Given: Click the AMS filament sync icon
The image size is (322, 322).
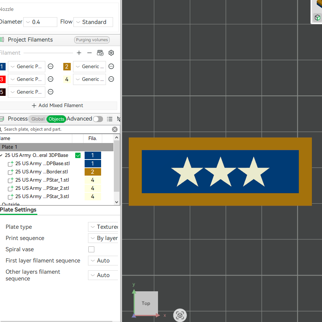Looking at the screenshot, I should pyautogui.click(x=100, y=53).
